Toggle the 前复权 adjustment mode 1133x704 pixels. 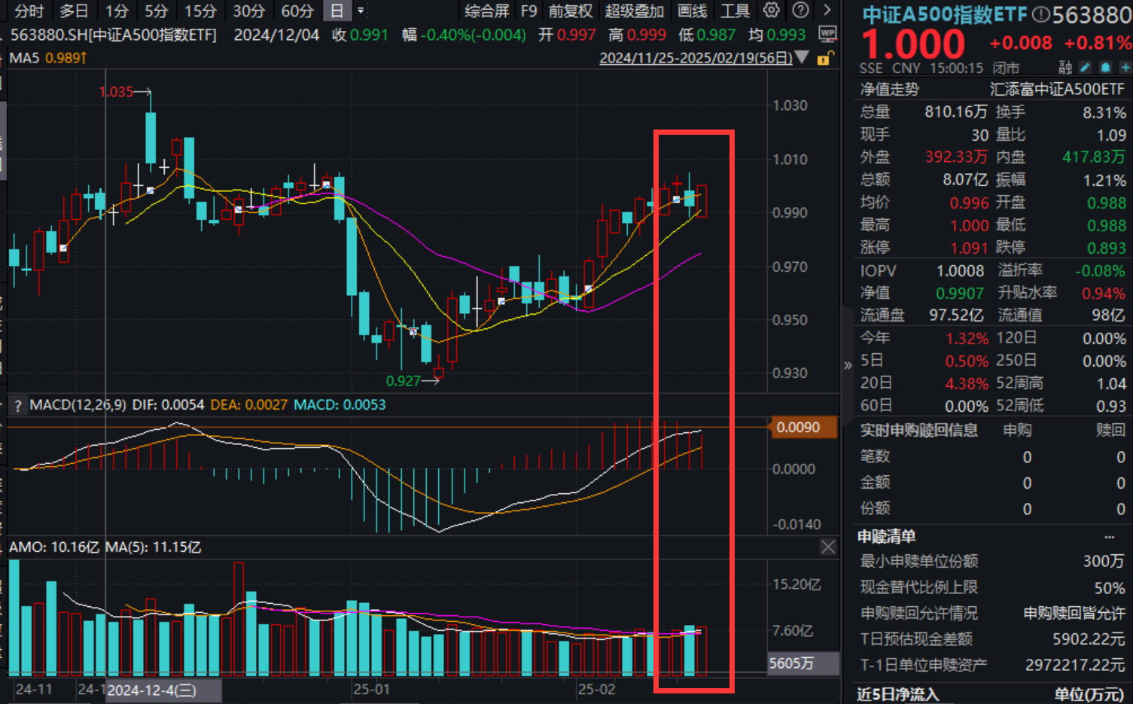tap(570, 11)
